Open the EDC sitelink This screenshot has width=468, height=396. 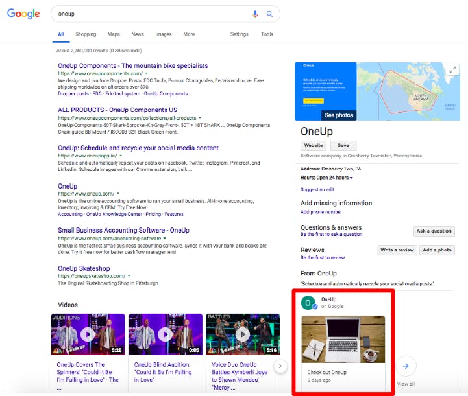[x=97, y=93]
